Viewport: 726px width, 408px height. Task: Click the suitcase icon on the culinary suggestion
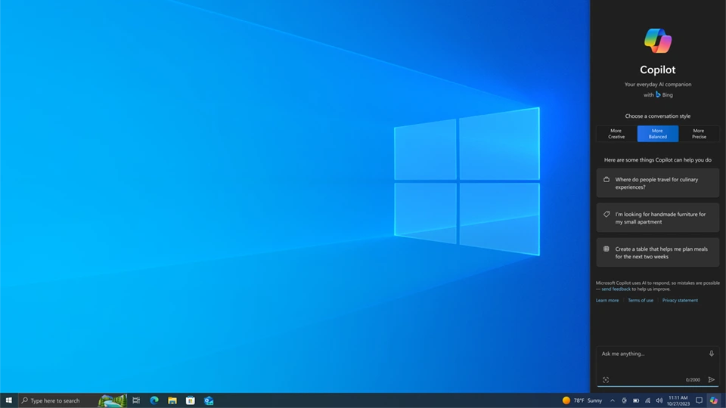606,180
